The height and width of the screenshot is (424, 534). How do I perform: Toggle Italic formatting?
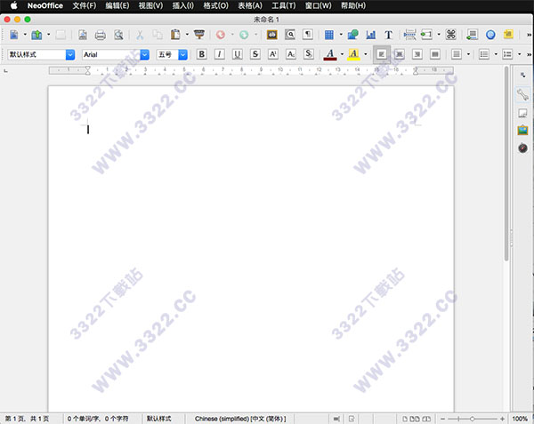tap(219, 54)
